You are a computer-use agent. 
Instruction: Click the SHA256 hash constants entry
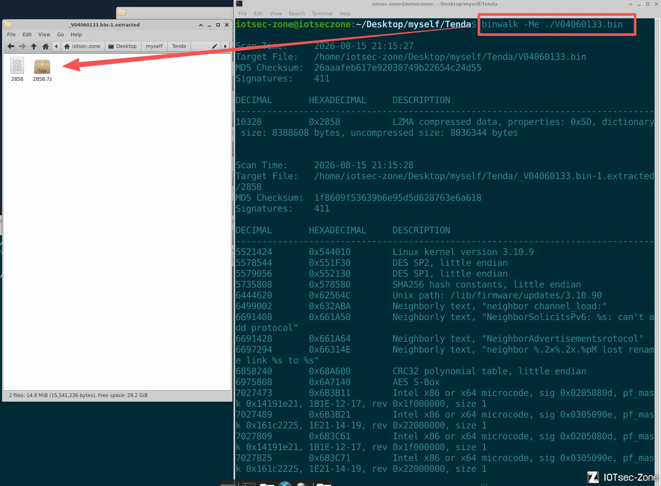[x=487, y=284]
